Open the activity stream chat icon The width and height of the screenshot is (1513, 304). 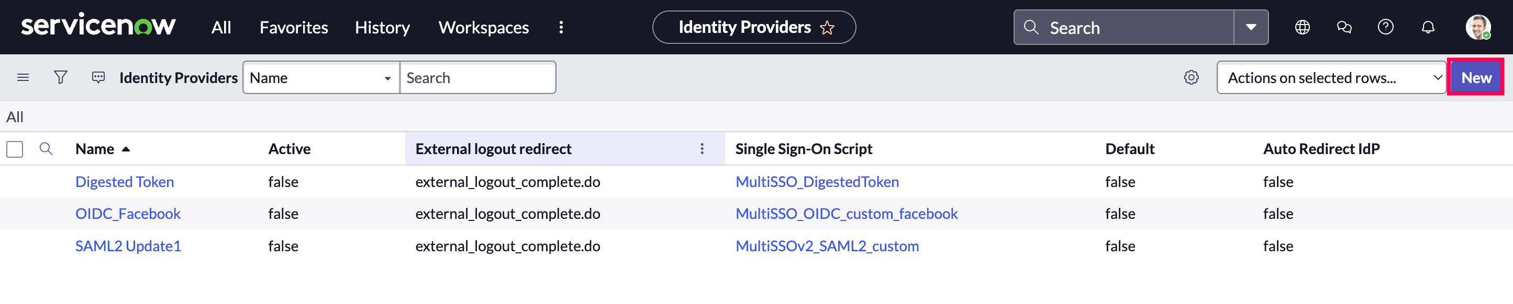(x=98, y=77)
